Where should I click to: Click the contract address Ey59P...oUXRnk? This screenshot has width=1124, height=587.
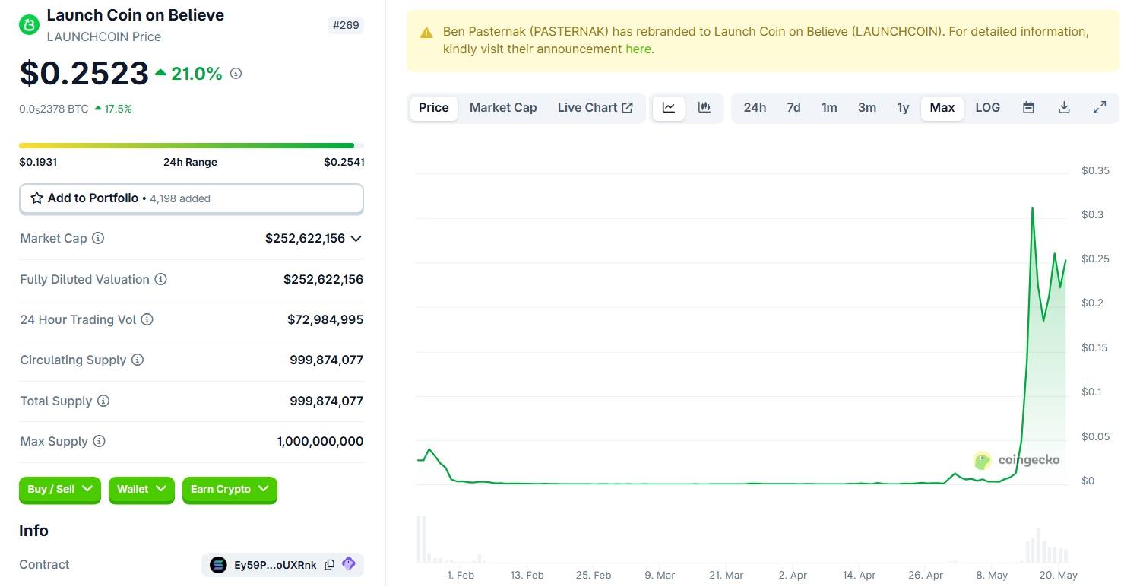pyautogui.click(x=275, y=565)
